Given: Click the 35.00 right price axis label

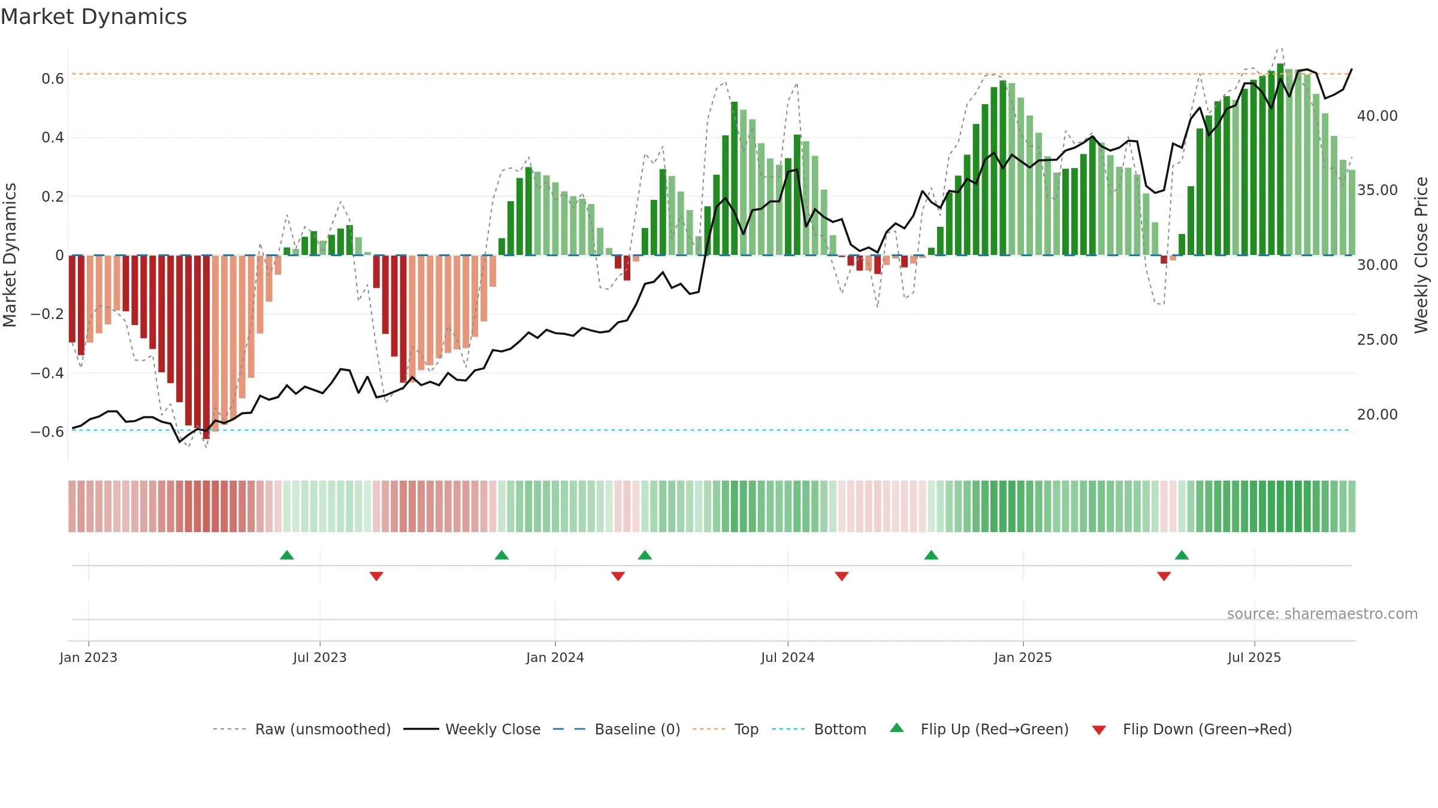Looking at the screenshot, I should click(1377, 190).
